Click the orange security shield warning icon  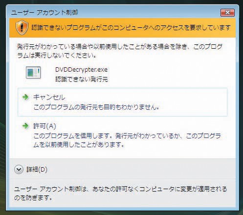click(22, 27)
